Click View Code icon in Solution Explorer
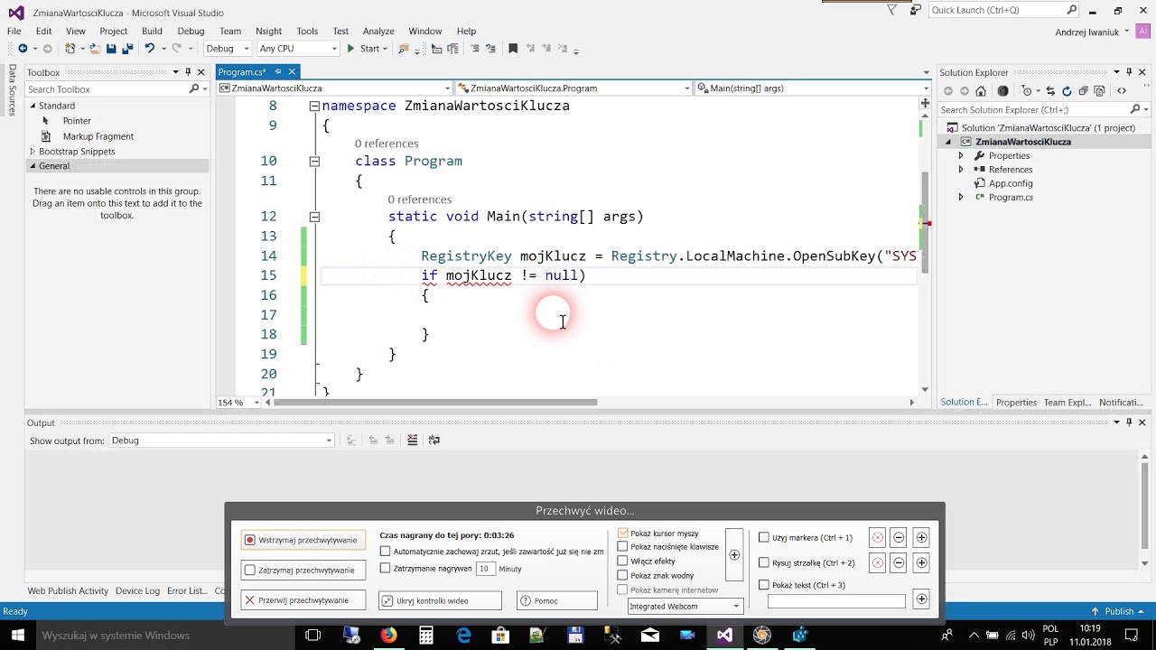The width and height of the screenshot is (1156, 650). (1122, 91)
